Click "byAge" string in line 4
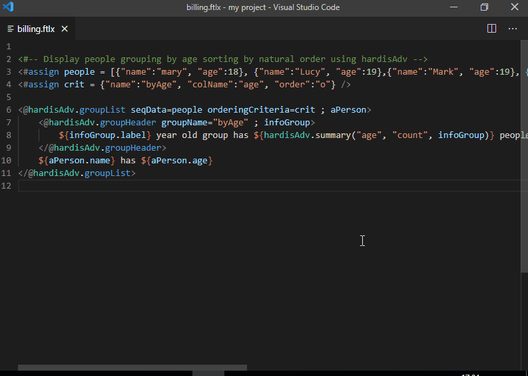 pos(158,84)
